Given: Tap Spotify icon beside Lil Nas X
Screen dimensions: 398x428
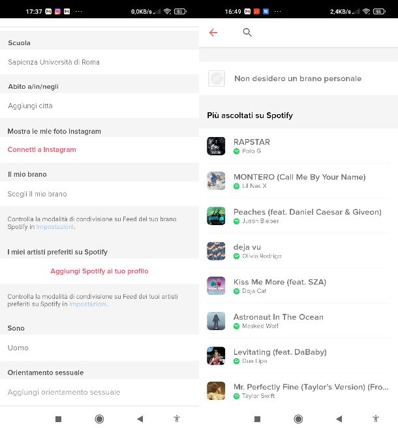Looking at the screenshot, I should 236,186.
